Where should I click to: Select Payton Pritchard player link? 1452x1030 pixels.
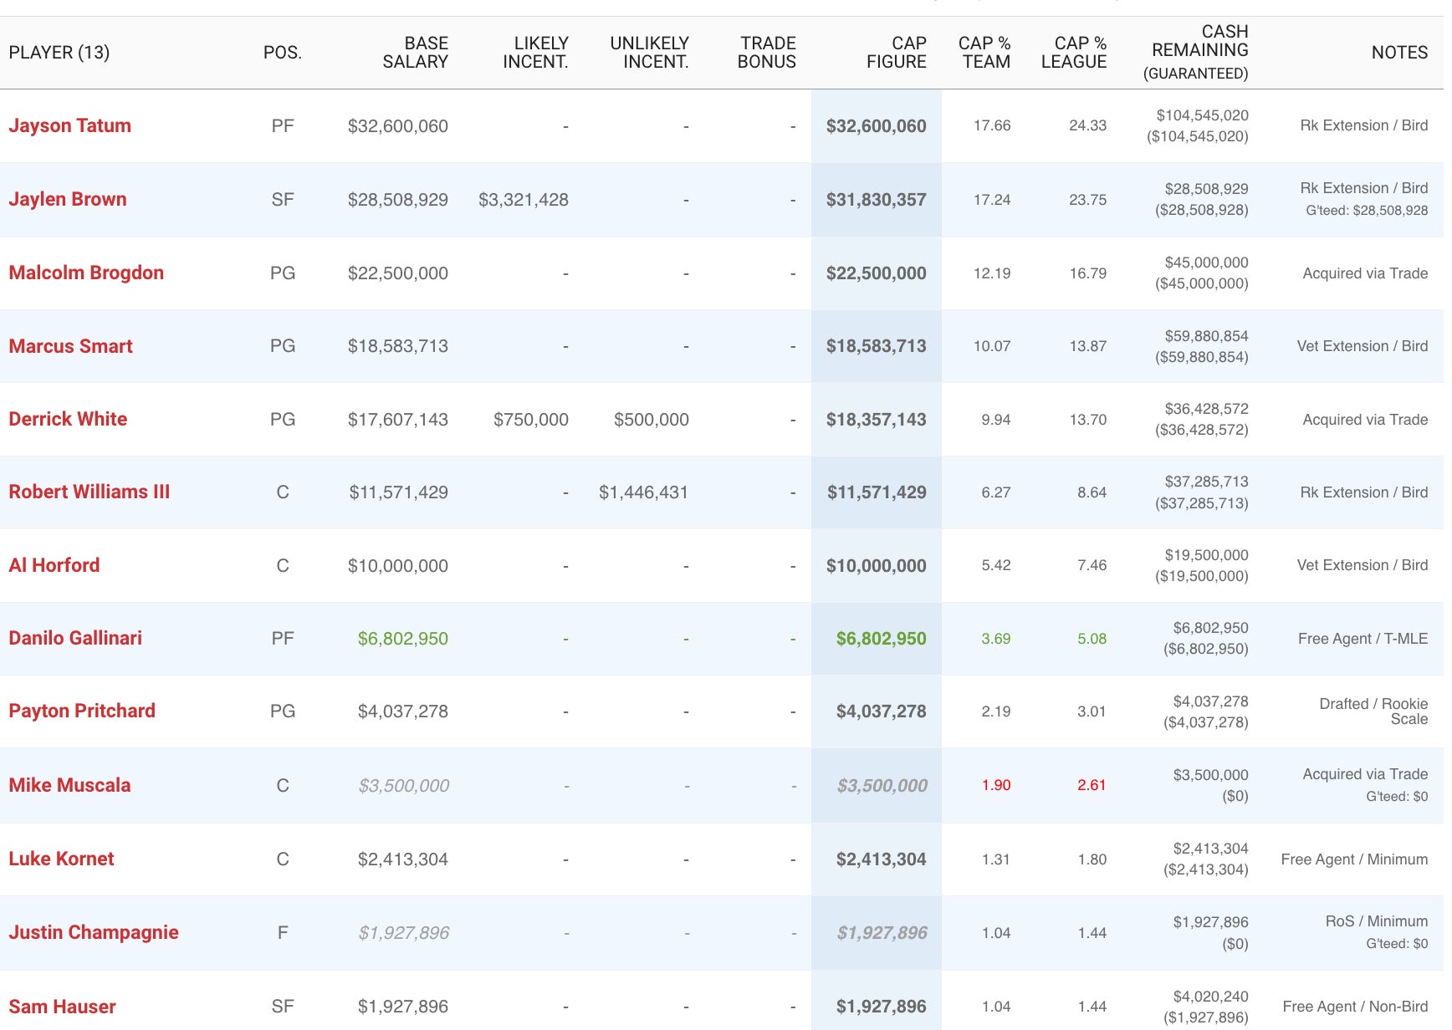click(82, 711)
